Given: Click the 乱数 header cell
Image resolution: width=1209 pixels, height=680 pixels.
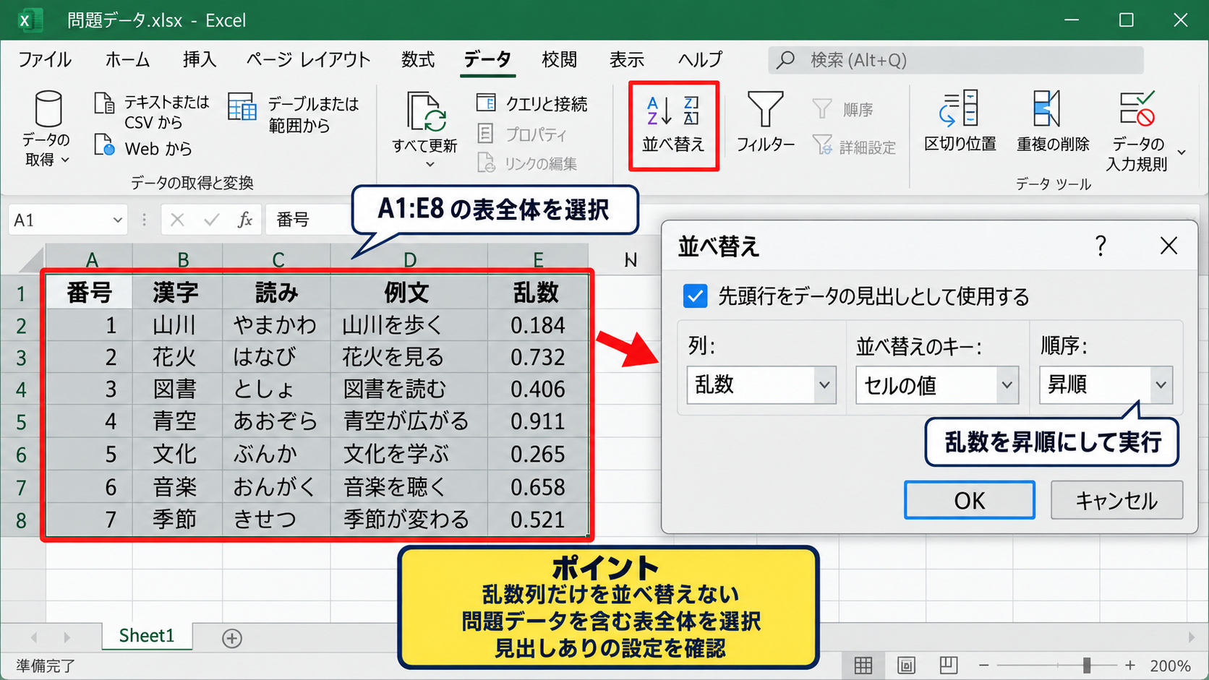Looking at the screenshot, I should click(x=538, y=293).
